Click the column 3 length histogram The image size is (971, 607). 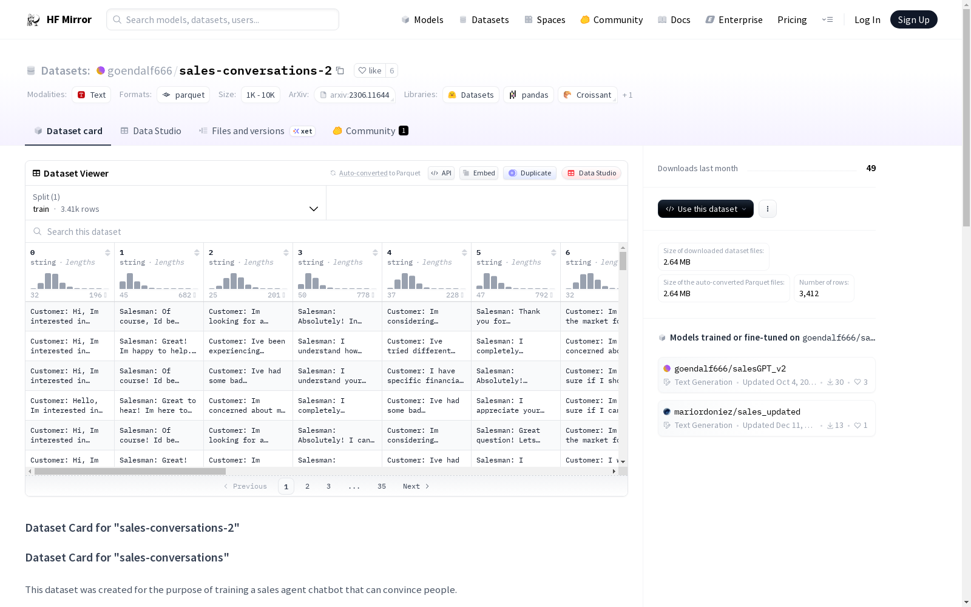[x=337, y=280]
